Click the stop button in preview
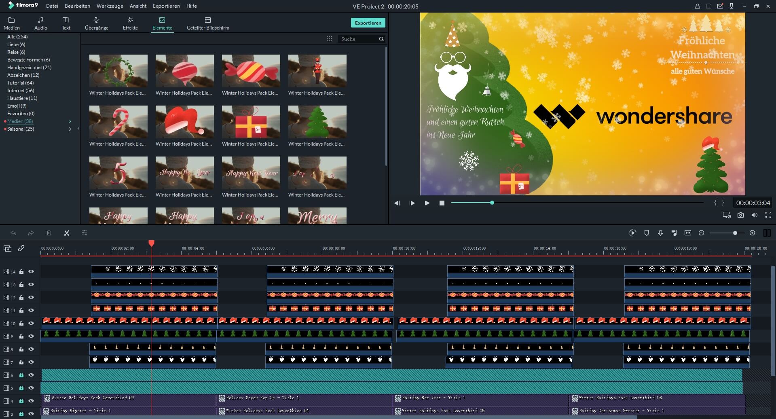Screen dimensions: 776x419 click(442, 203)
